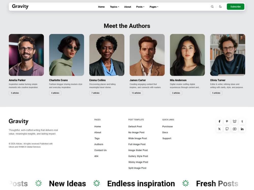Open the search icon in the header

click(212, 7)
